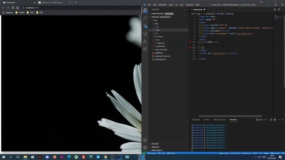Image resolution: width=285 pixels, height=160 pixels.
Task: Open the File menu in VS Code
Action: (149, 5)
